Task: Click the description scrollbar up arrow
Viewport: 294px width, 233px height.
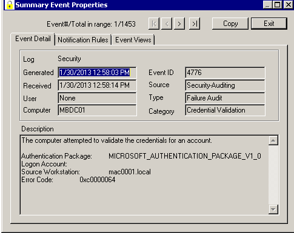Action: click(x=273, y=140)
